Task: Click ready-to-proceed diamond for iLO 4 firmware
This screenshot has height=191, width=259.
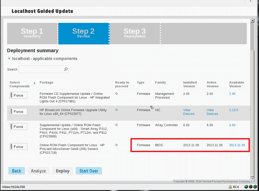Action: click(116, 94)
